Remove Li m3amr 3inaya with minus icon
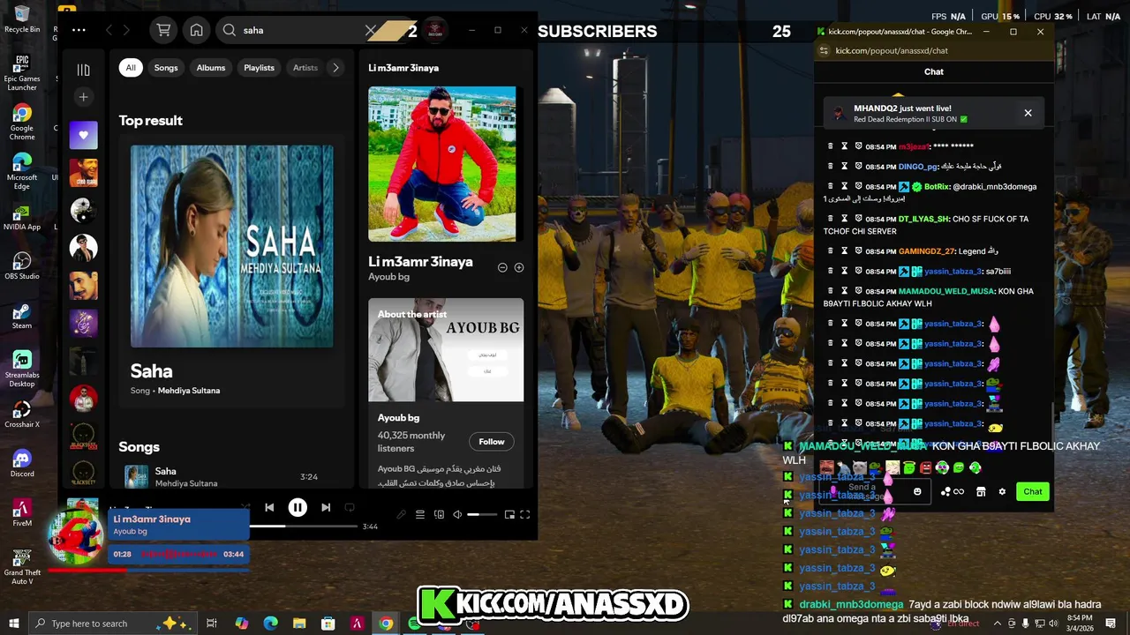1130x635 pixels. 502,267
